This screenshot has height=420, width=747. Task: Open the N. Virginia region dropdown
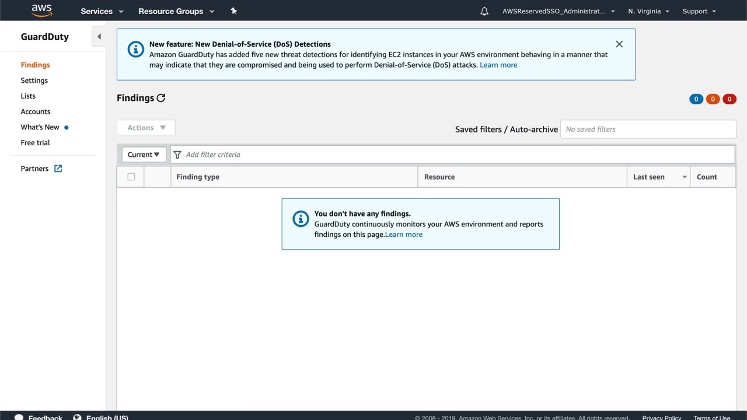point(648,11)
